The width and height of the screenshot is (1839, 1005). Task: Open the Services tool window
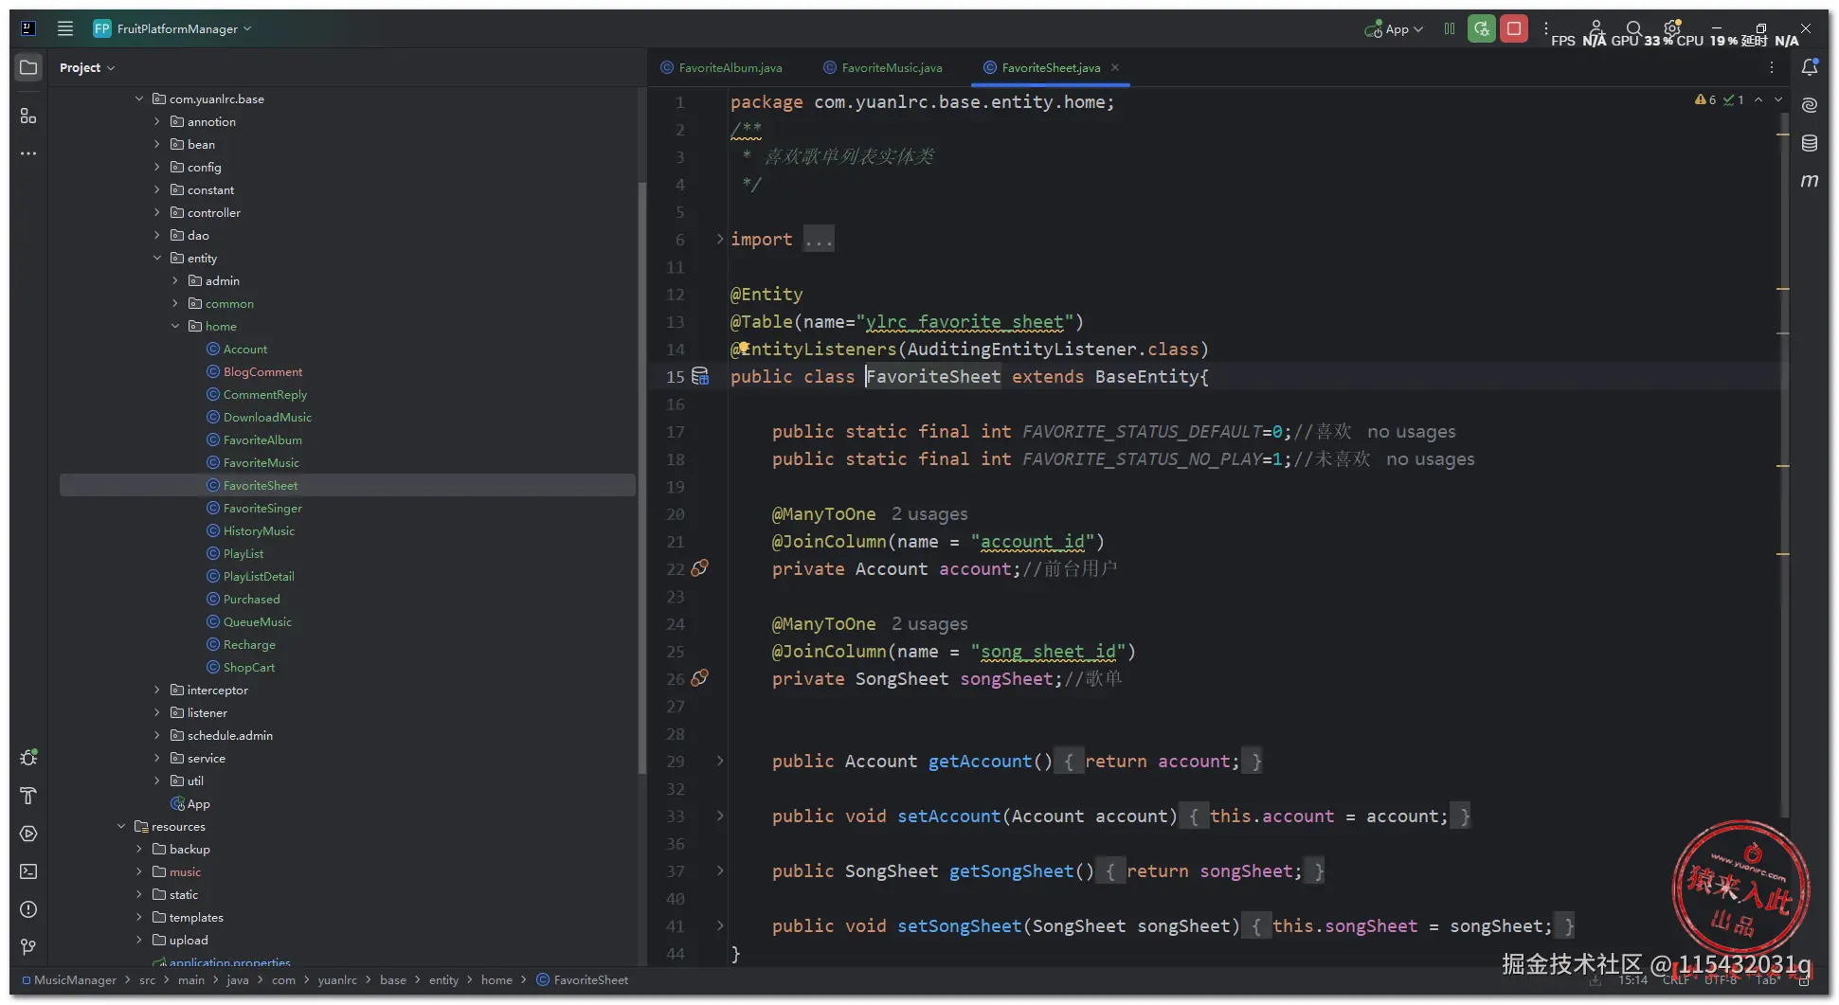click(x=28, y=834)
